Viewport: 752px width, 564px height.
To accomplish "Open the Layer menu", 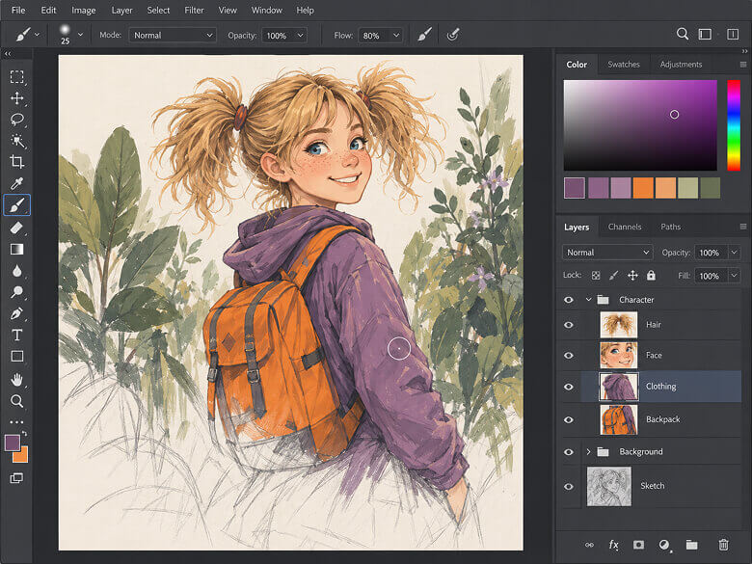I will click(121, 10).
